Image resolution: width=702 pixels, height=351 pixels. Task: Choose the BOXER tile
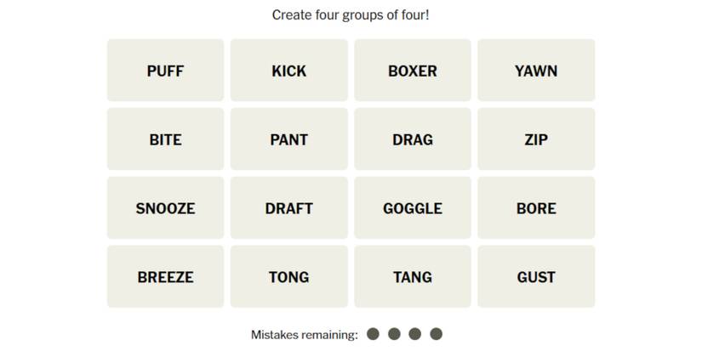(413, 71)
